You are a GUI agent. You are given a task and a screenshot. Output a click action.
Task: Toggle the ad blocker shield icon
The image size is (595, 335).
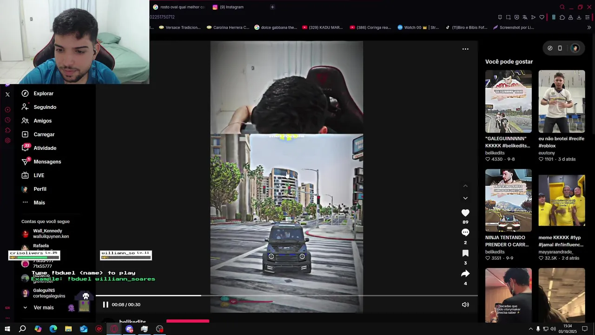coord(516,17)
